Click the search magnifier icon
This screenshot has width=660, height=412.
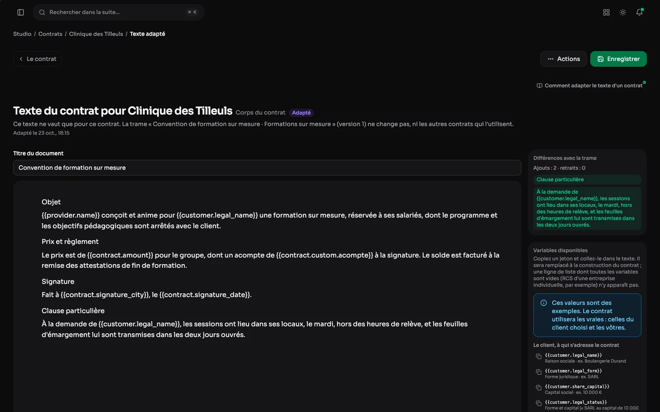[x=42, y=12]
